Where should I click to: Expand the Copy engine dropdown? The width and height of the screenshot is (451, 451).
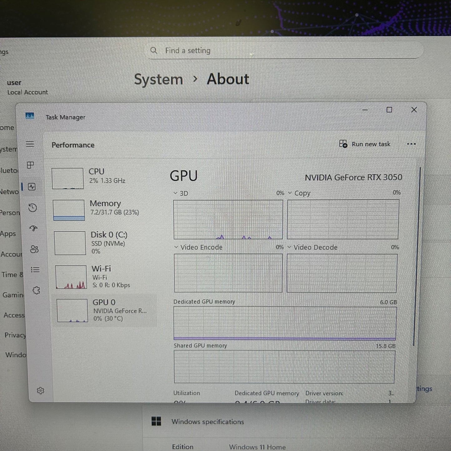(290, 193)
